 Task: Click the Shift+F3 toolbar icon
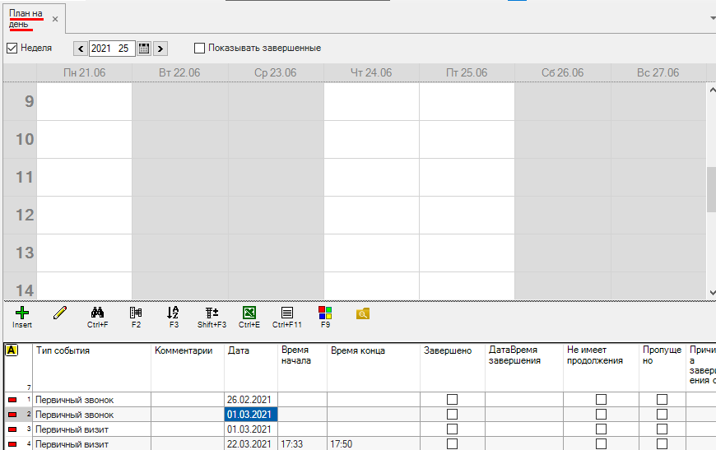(x=212, y=313)
